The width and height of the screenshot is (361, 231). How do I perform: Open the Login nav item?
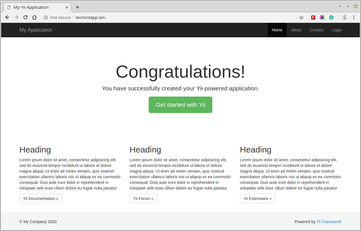(337, 30)
